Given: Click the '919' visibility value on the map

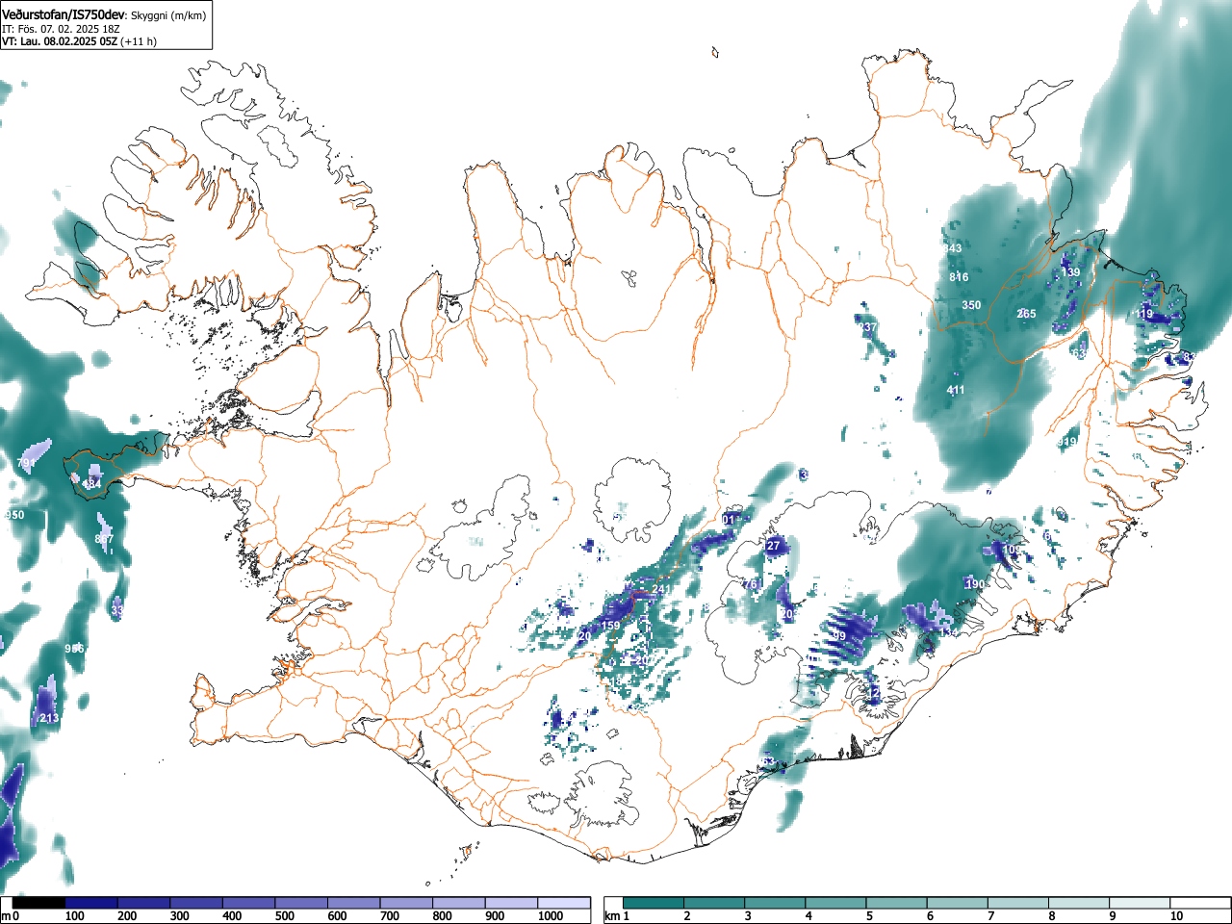Looking at the screenshot, I should (x=1066, y=442).
